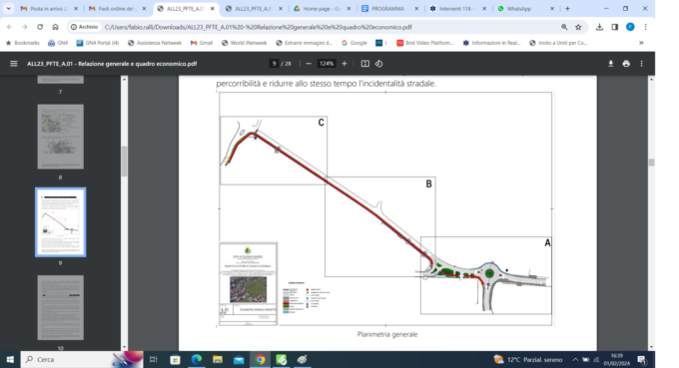Zoom out with the minus icon
Image resolution: width=679 pixels, height=368 pixels.
click(x=309, y=64)
